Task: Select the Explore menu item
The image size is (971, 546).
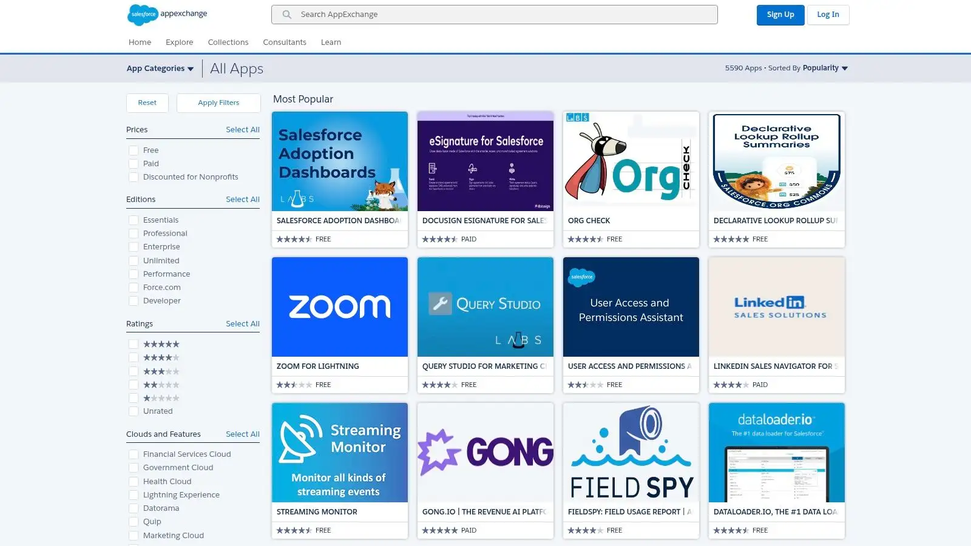Action: click(x=179, y=42)
